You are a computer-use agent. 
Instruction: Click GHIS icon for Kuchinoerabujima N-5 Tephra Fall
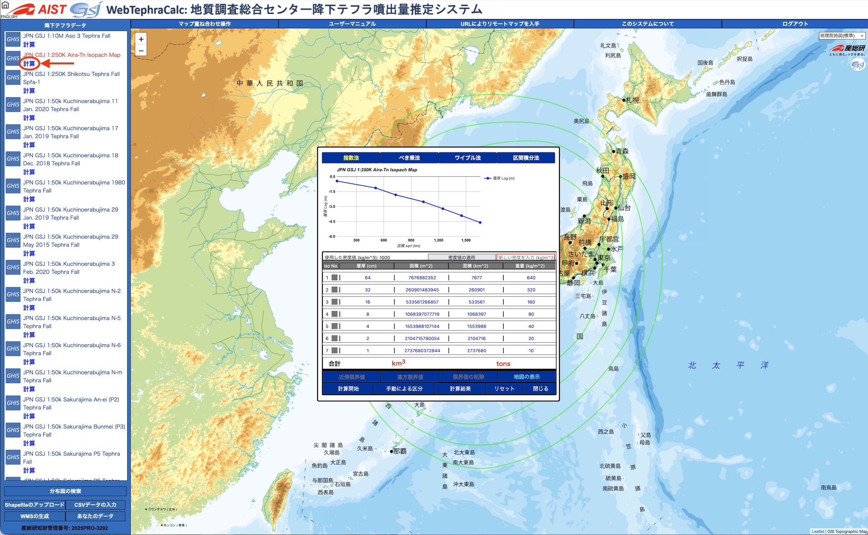(13, 322)
